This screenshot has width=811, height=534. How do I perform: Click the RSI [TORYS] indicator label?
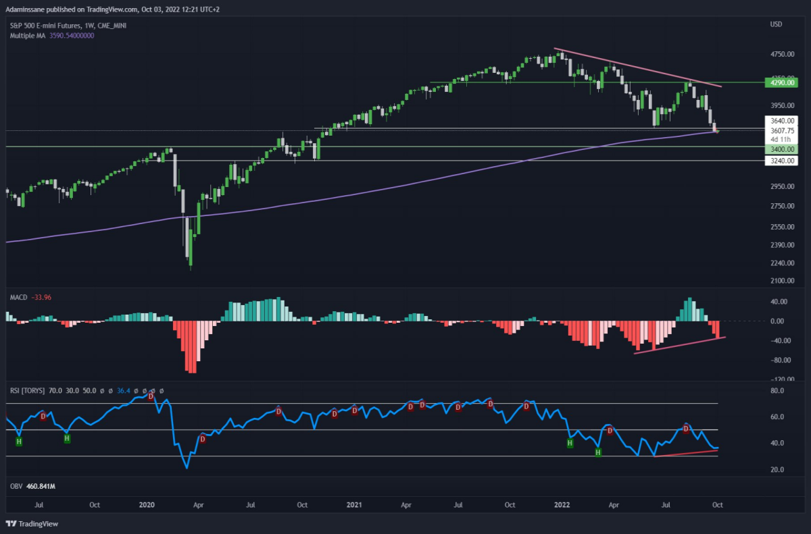(x=27, y=390)
